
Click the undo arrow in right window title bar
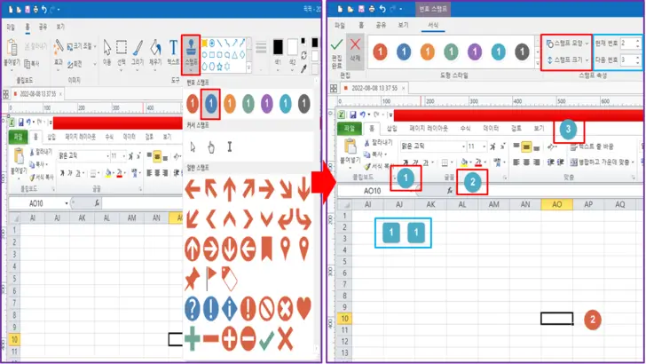pos(382,9)
